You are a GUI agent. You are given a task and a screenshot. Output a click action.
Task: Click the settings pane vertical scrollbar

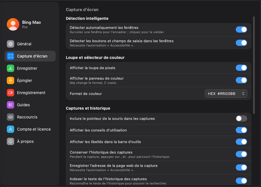tap(254, 65)
